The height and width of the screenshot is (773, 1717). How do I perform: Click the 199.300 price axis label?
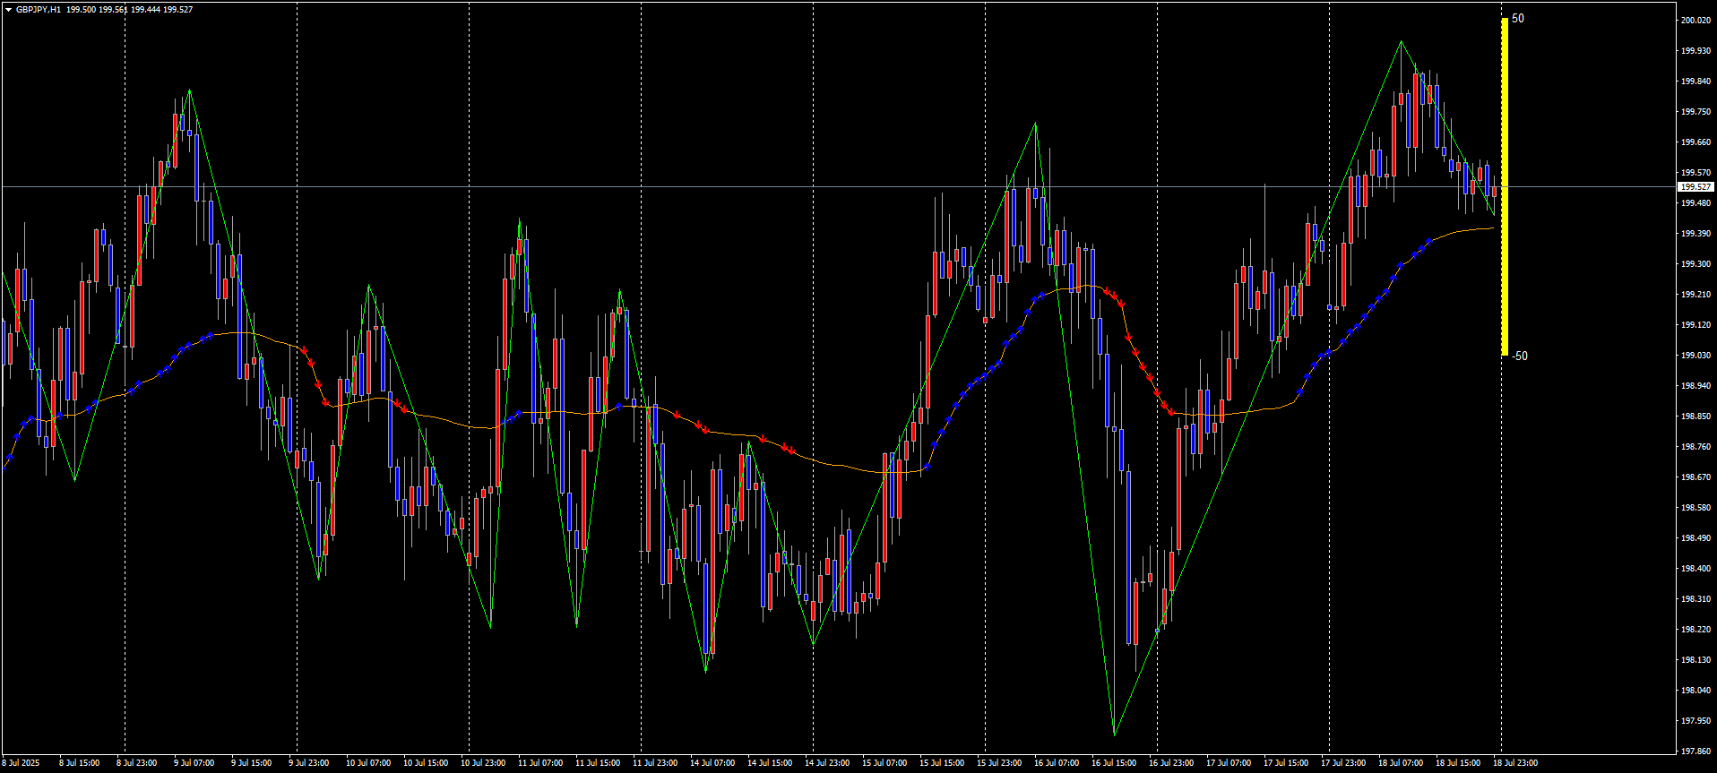coord(1695,264)
